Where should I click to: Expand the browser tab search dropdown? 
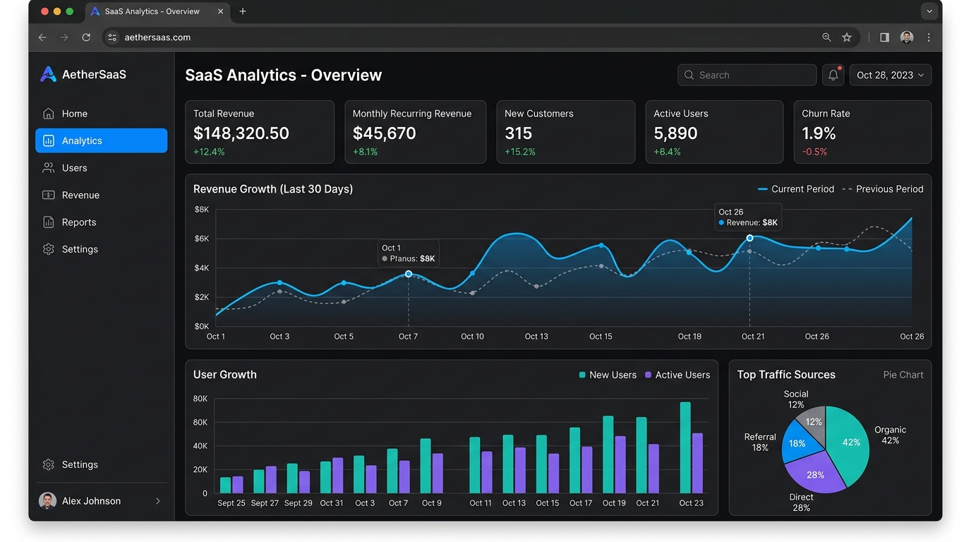point(929,11)
